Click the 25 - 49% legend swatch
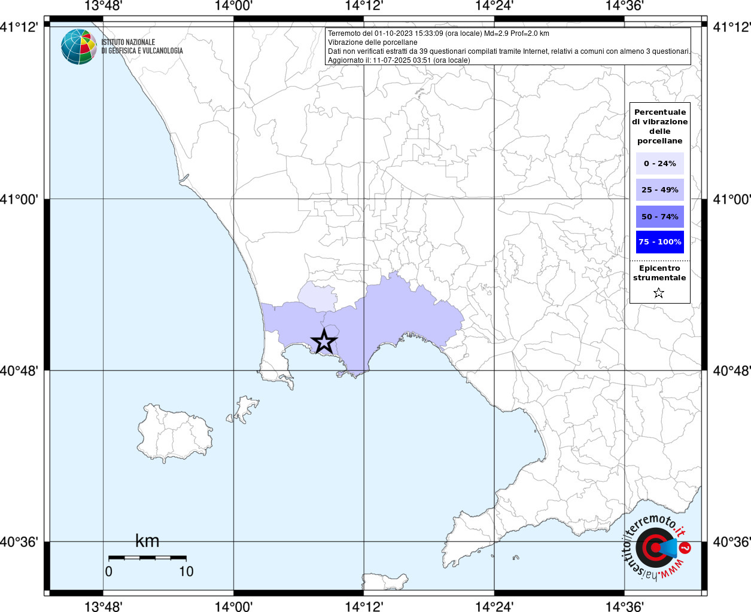 tap(659, 190)
